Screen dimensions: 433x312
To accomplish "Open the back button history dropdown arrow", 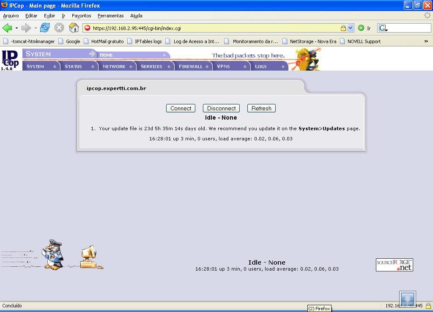I will [16, 28].
